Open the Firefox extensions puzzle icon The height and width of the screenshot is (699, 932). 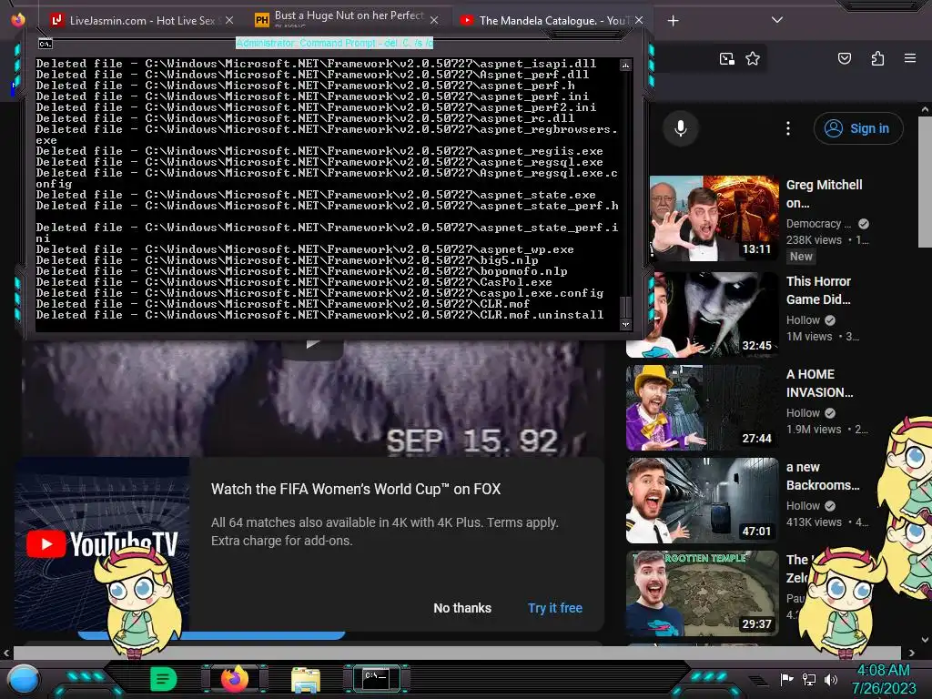tap(877, 58)
